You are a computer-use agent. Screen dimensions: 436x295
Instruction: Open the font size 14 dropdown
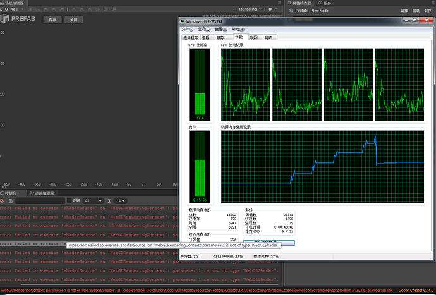(x=120, y=201)
